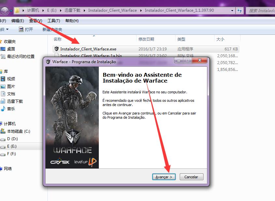Image resolution: width=275 pixels, height=201 pixels.
Task: Refresh the folder with the address bar refresh button
Action: (239, 10)
